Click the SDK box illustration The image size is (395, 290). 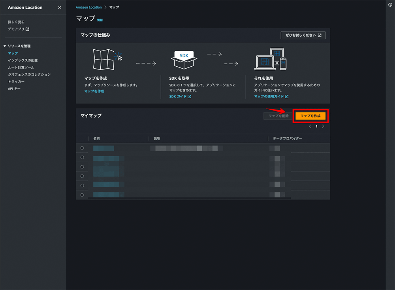tap(184, 60)
